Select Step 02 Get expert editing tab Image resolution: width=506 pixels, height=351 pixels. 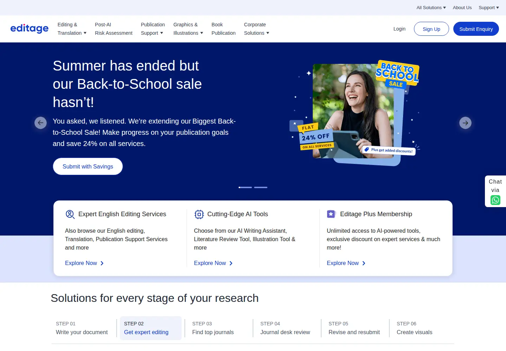[150, 328]
